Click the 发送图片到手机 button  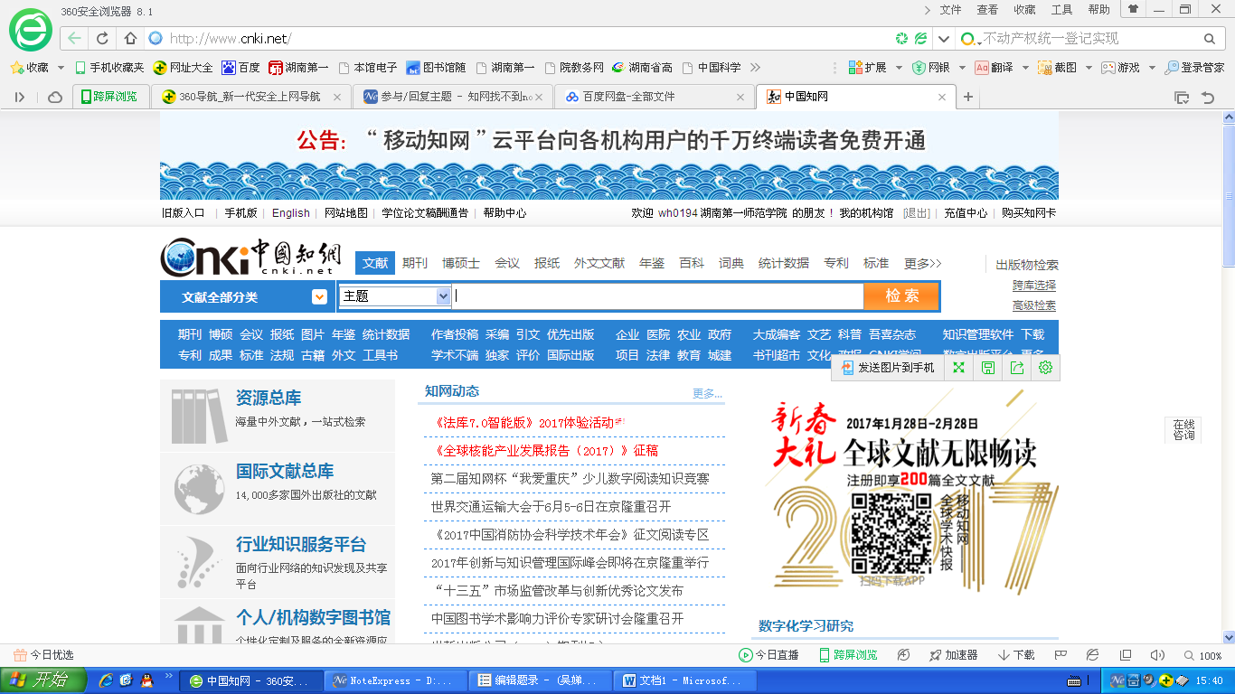click(x=888, y=368)
